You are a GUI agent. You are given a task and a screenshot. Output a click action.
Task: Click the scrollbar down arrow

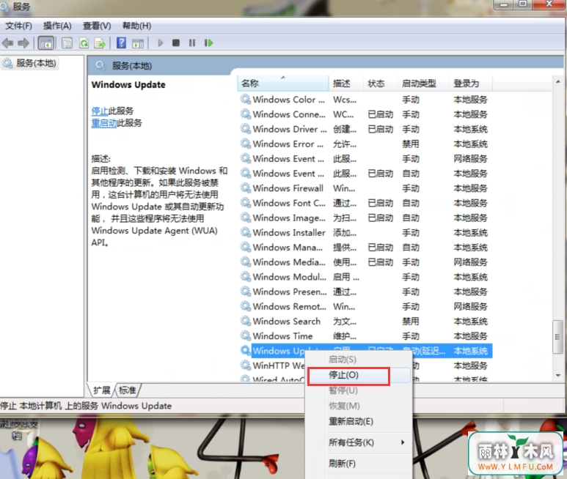coord(558,376)
